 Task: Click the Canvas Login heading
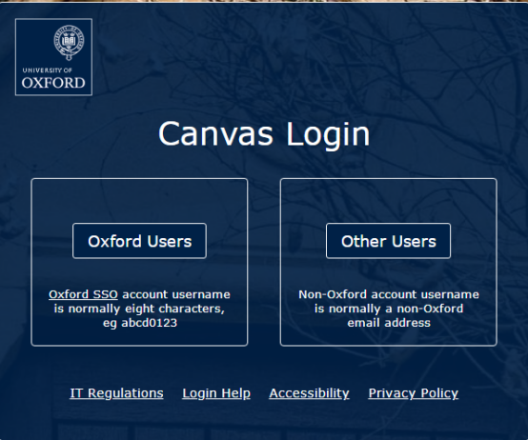point(264,134)
